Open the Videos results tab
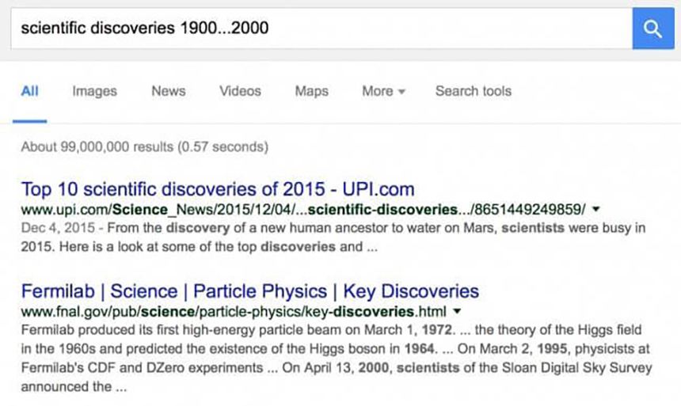This screenshot has height=406, width=681. [x=240, y=91]
